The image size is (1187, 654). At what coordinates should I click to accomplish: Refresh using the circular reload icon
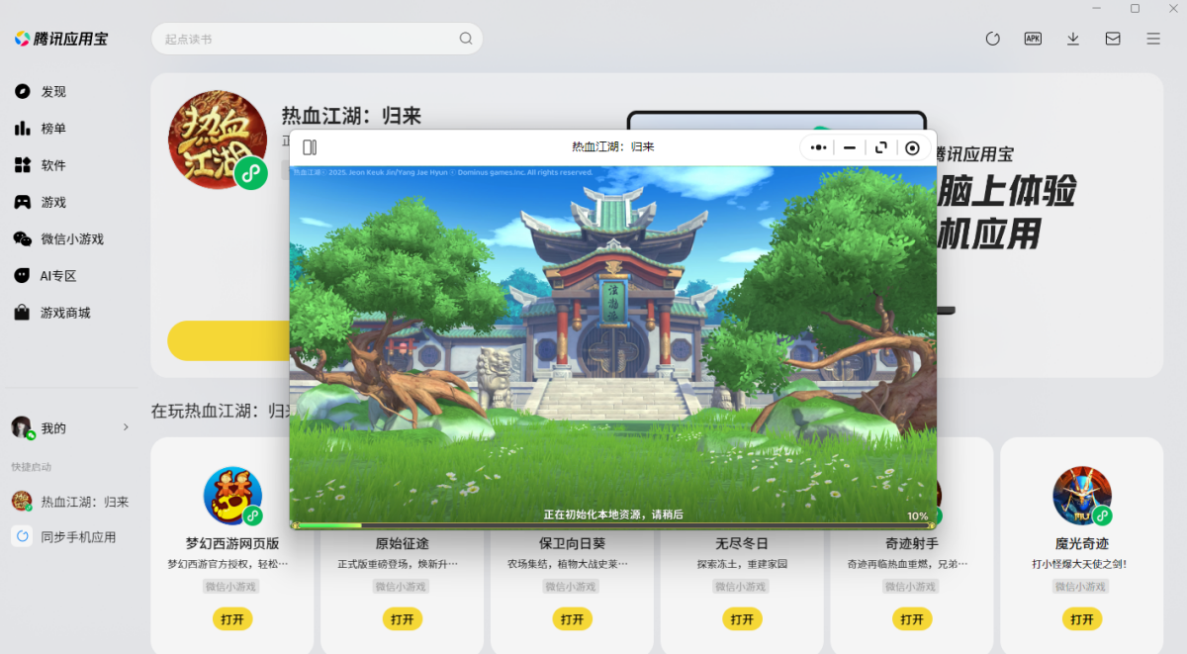992,38
